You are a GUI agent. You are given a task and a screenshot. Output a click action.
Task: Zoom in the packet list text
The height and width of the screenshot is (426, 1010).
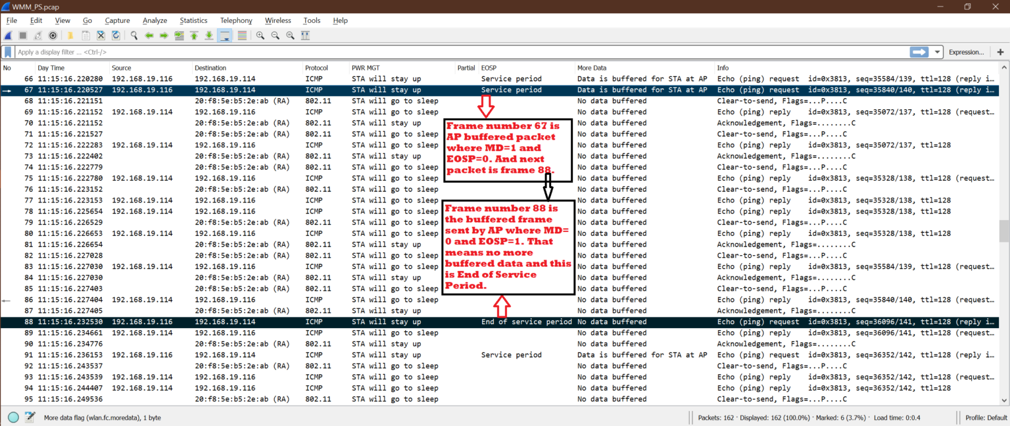[260, 35]
